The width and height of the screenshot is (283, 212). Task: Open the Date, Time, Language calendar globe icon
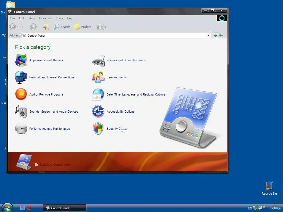98,94
